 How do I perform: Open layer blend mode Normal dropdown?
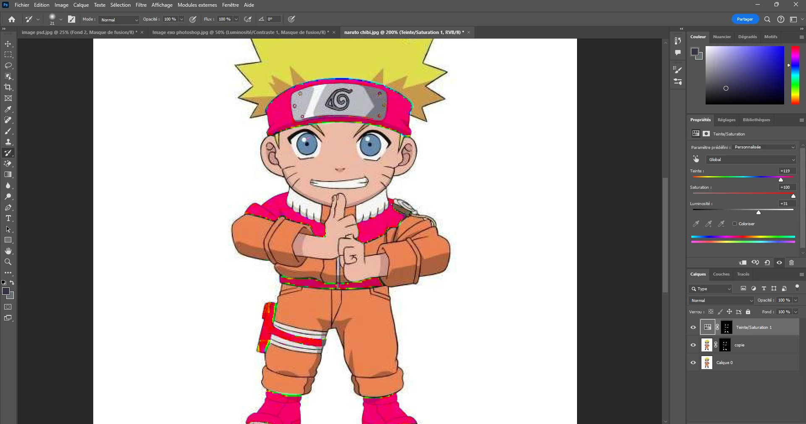click(x=722, y=300)
